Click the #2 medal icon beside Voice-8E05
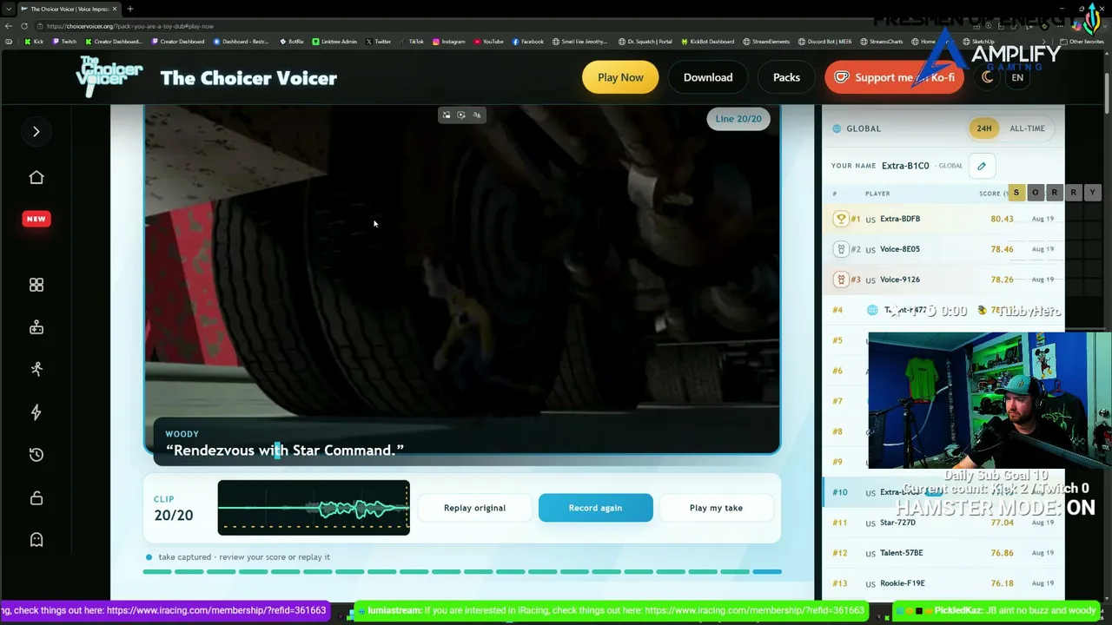The width and height of the screenshot is (1112, 625). (840, 249)
